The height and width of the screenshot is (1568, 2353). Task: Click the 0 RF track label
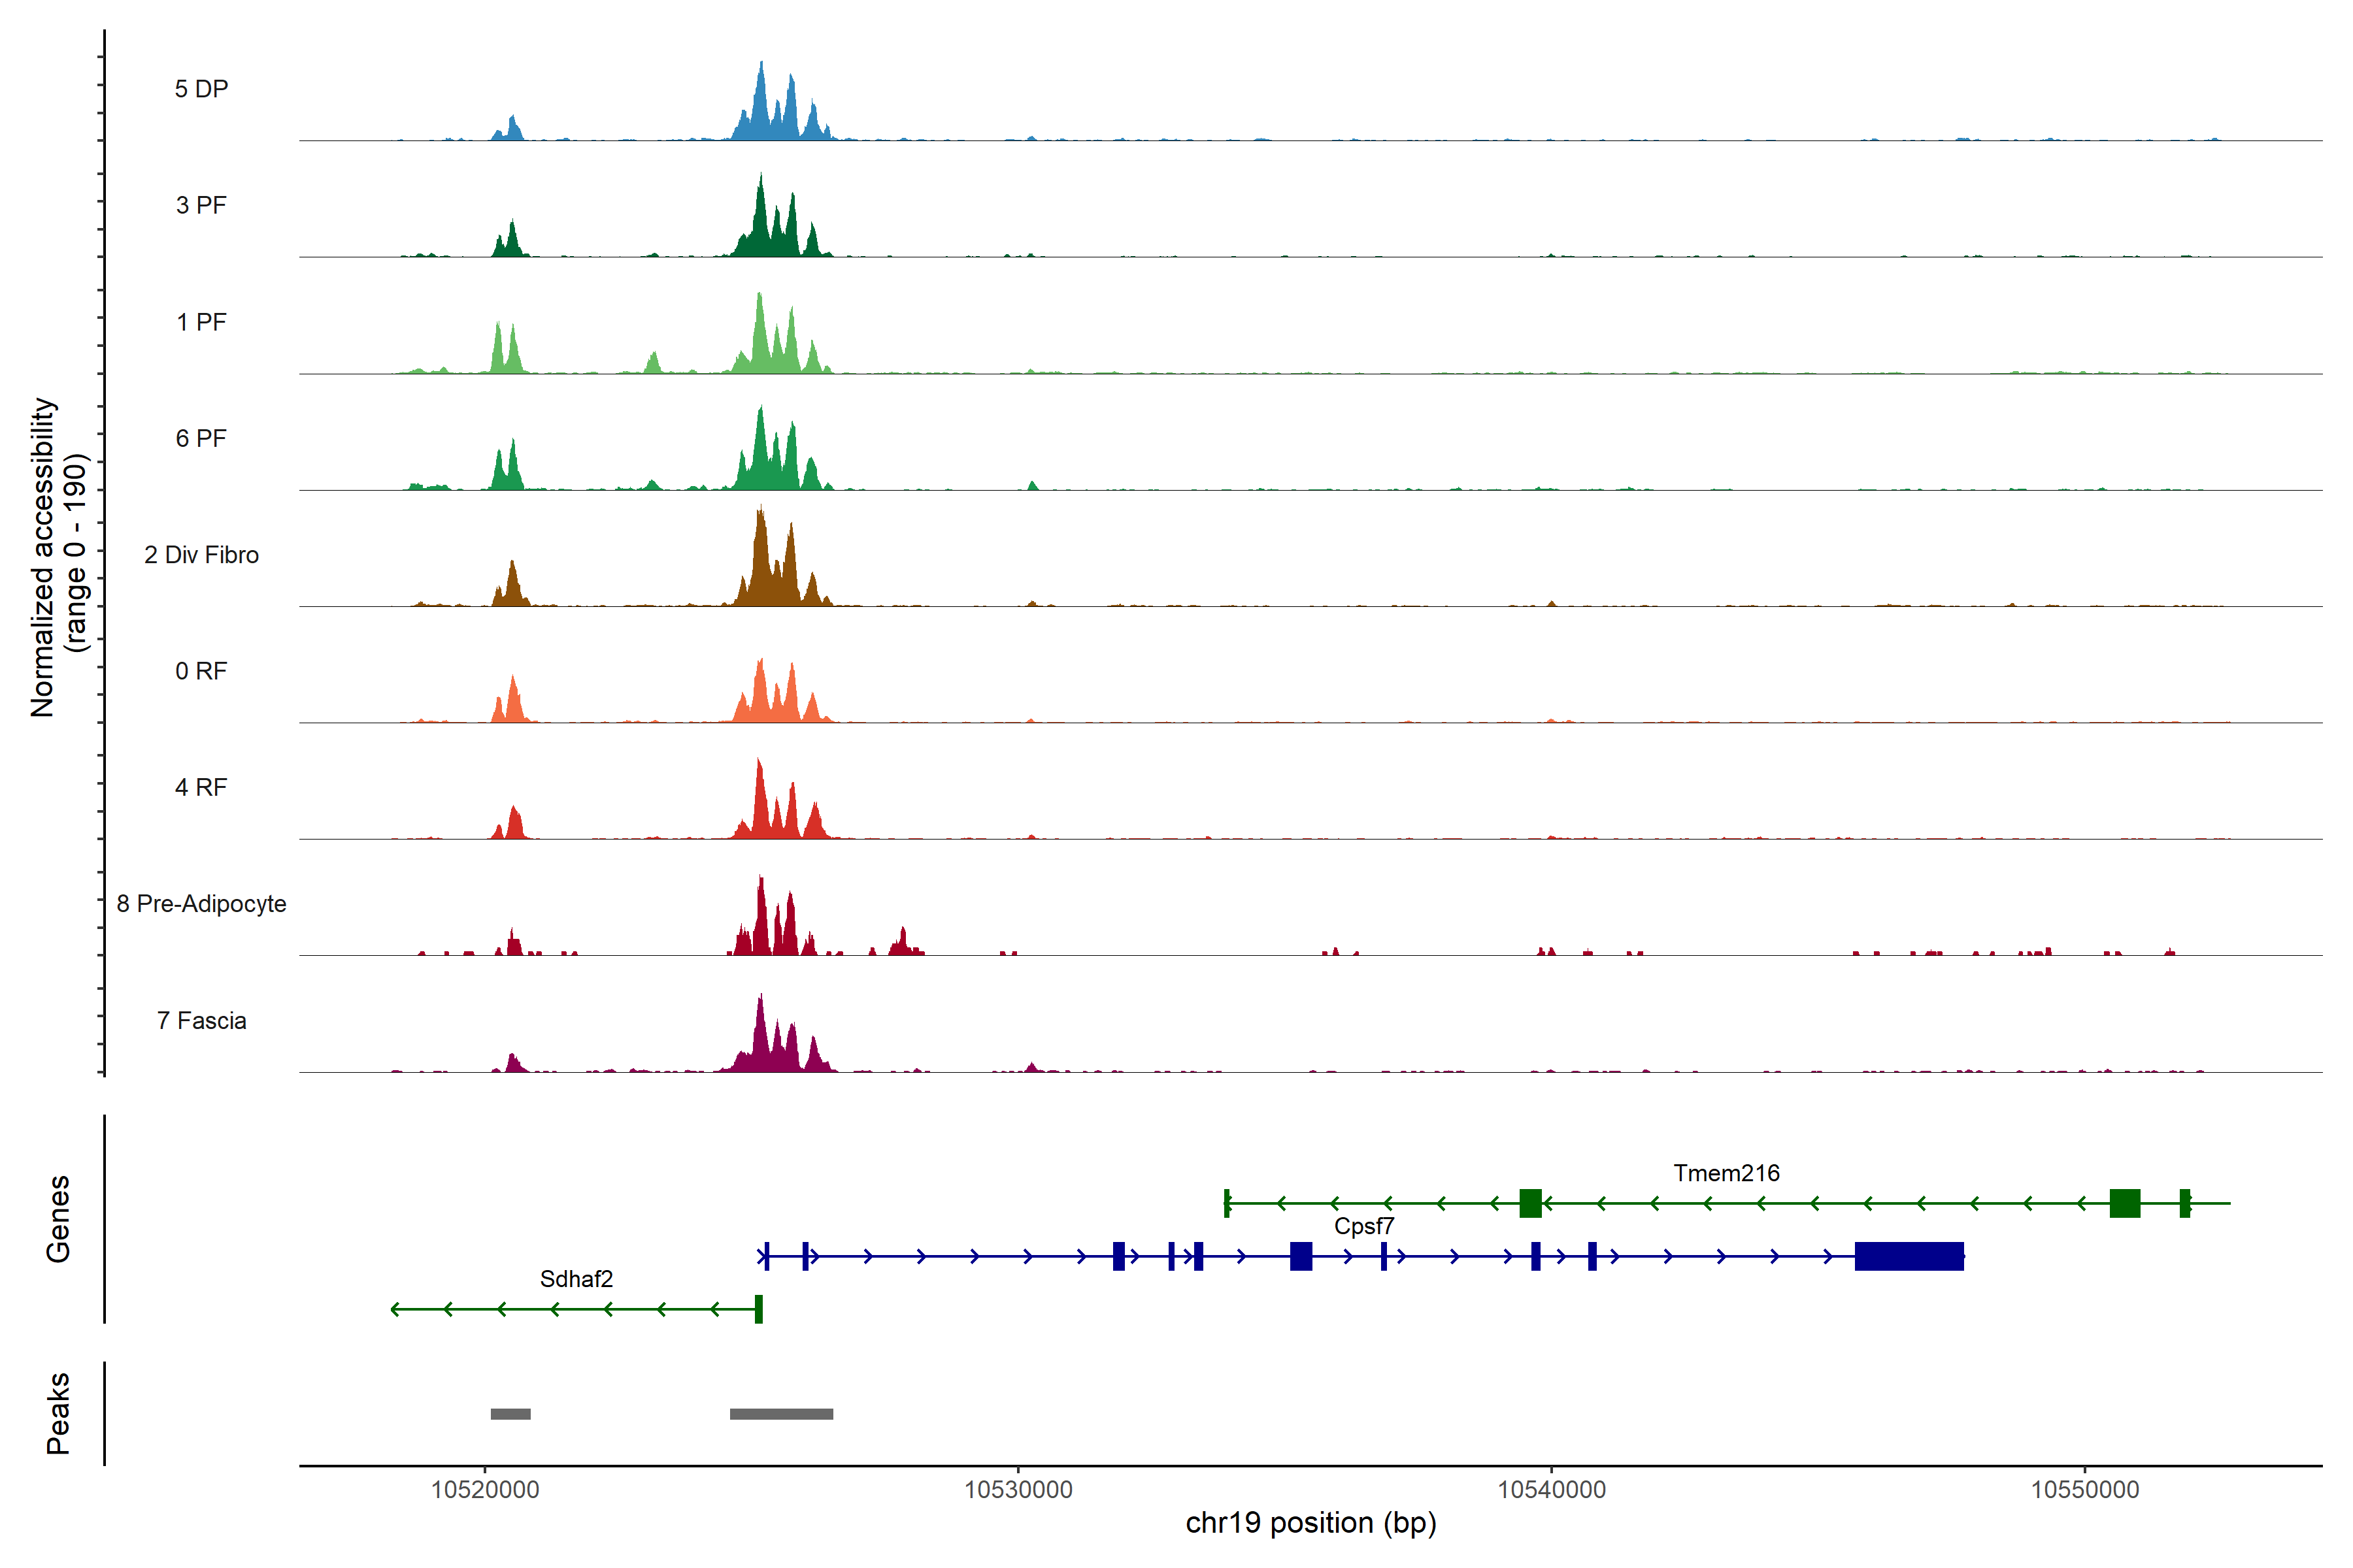tap(201, 671)
